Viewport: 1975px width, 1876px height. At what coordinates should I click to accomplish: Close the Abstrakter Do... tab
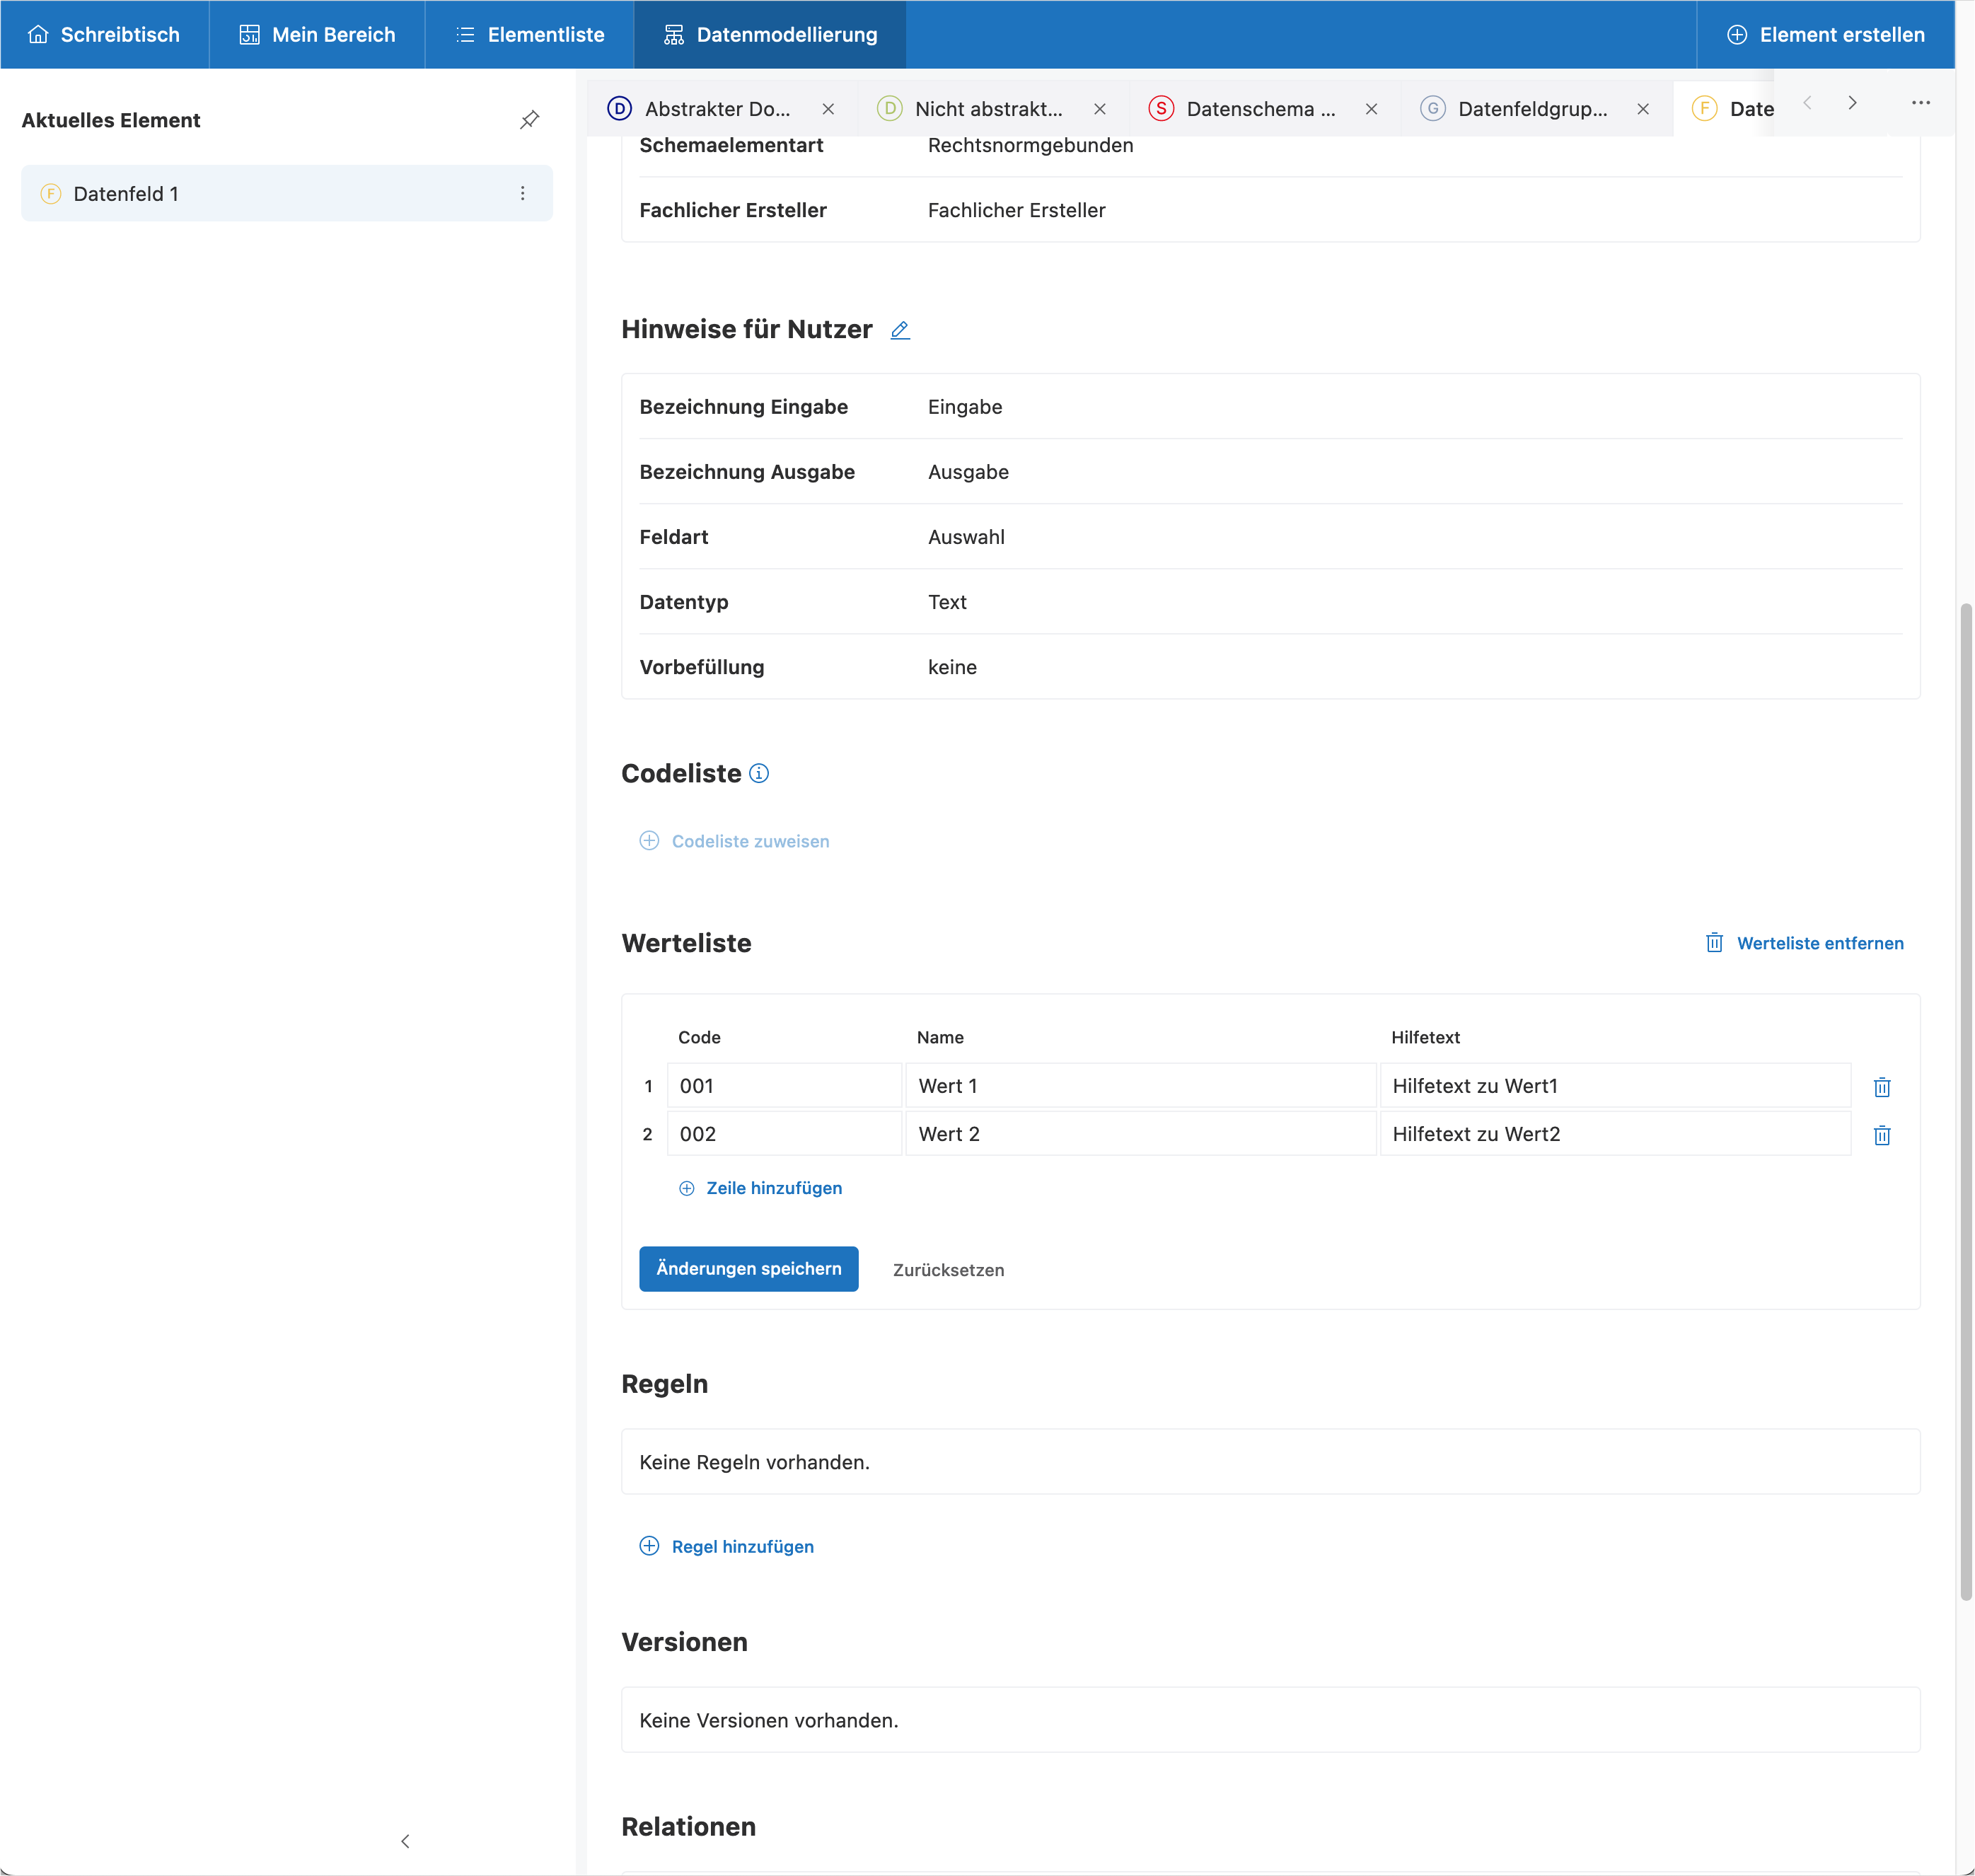click(828, 109)
